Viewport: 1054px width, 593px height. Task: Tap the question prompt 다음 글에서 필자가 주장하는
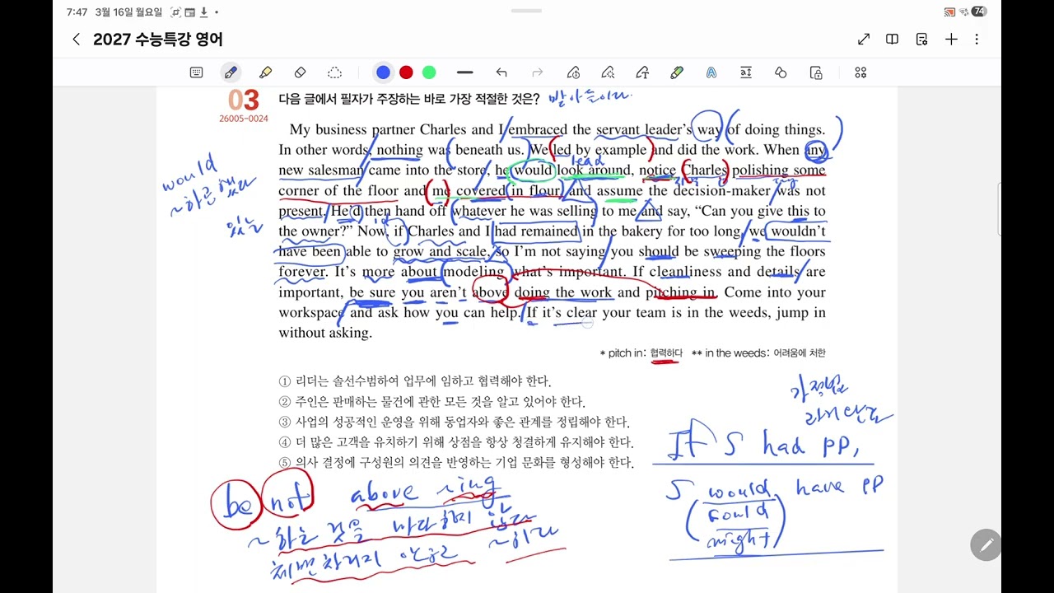pos(409,99)
